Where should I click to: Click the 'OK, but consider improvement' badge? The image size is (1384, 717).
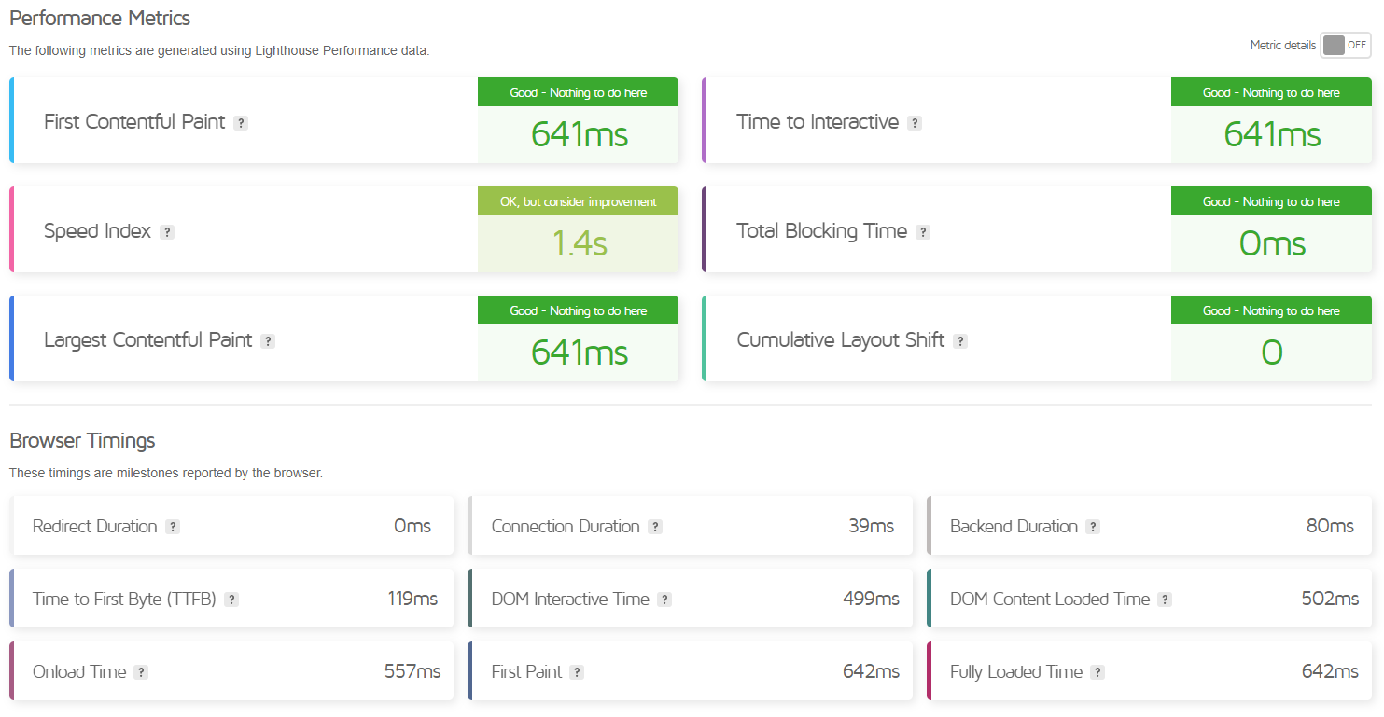coord(579,201)
